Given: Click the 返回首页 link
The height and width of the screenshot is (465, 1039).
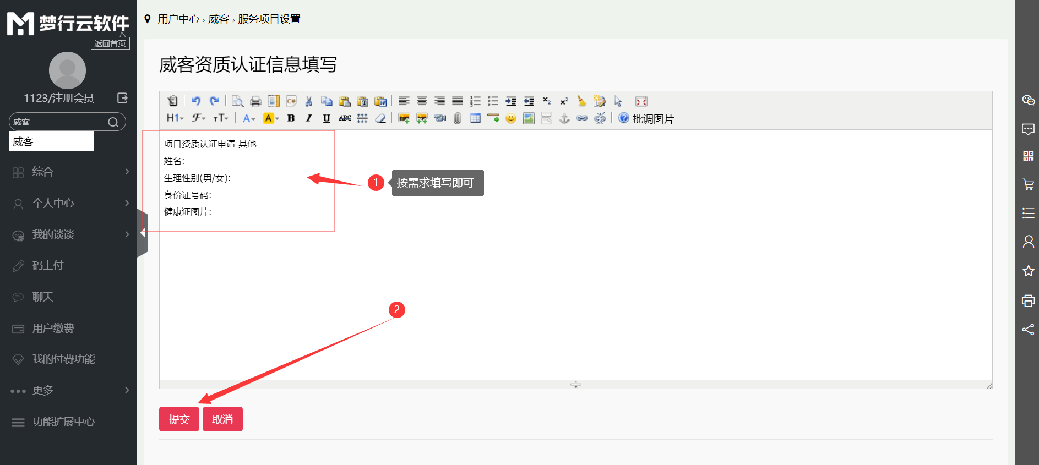Looking at the screenshot, I should [110, 43].
